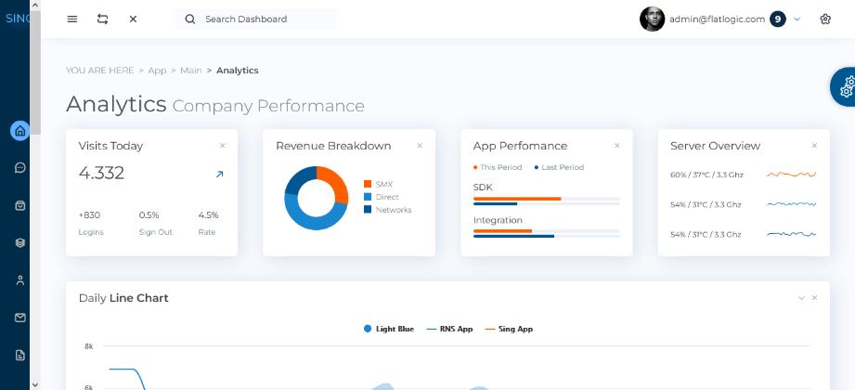This screenshot has height=390, width=855.
Task: Close the Revenue Breakdown widget
Action: [420, 146]
